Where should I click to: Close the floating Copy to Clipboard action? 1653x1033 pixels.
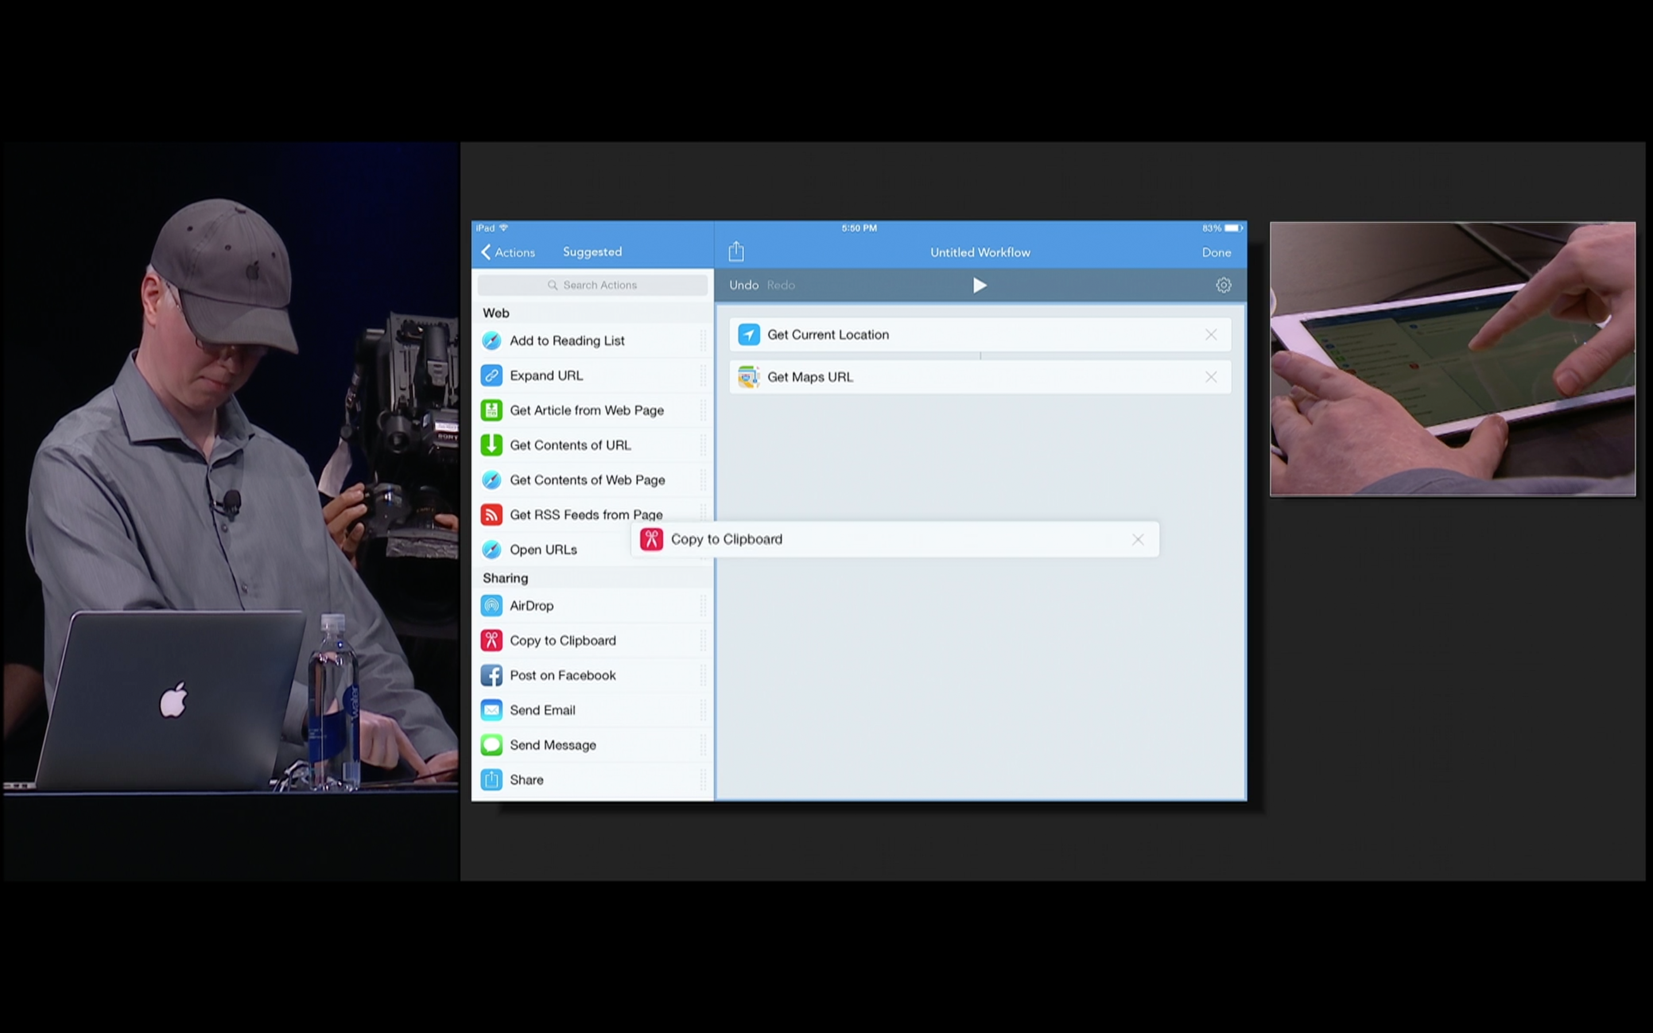pos(1137,539)
